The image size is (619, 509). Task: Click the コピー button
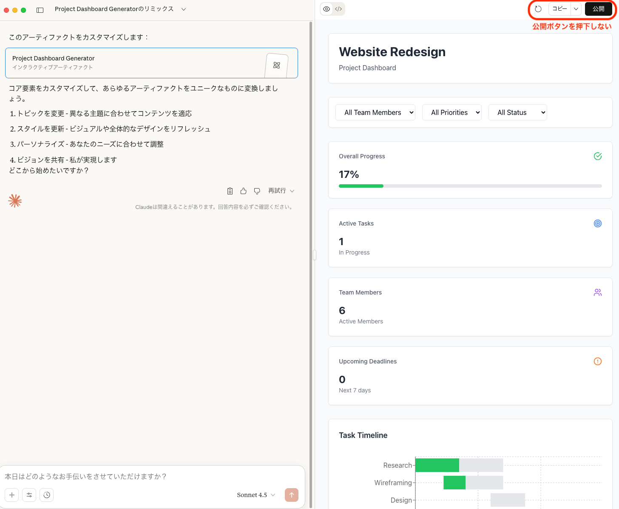click(559, 9)
